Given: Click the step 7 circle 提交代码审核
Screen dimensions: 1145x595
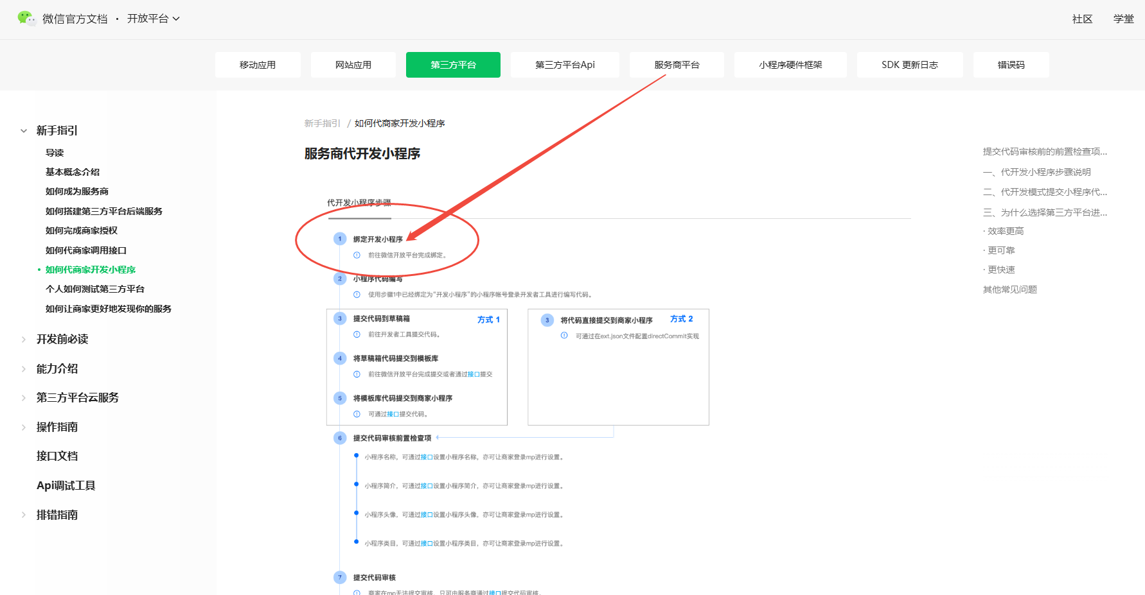Looking at the screenshot, I should 340,577.
